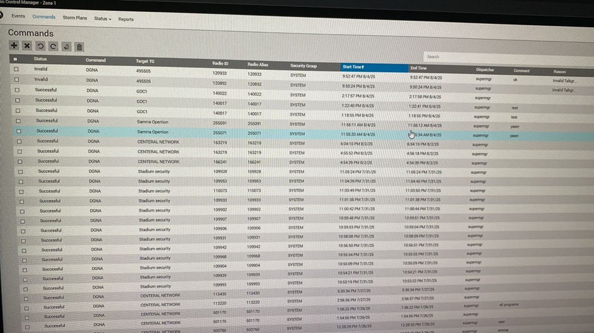594x333 pixels.
Task: Click the 'all programe' comment cell
Action: click(x=509, y=304)
